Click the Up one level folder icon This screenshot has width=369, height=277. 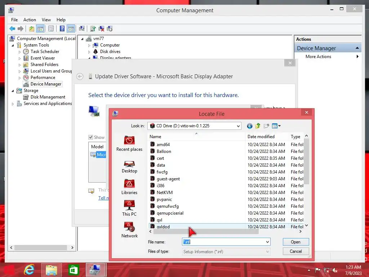click(32, 29)
